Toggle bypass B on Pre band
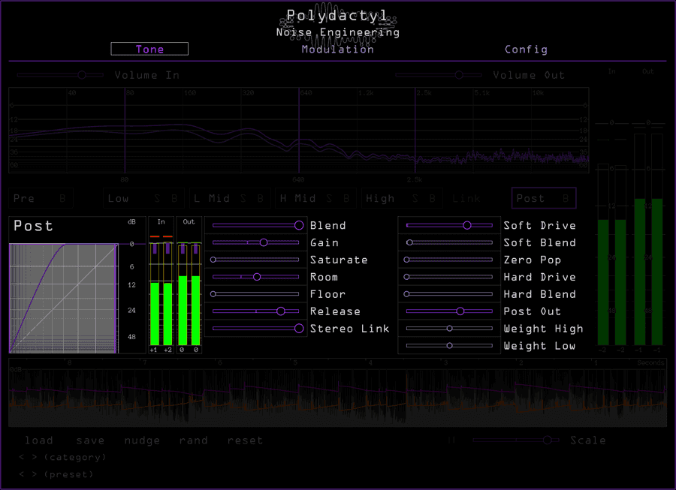676x490 pixels. click(x=62, y=199)
